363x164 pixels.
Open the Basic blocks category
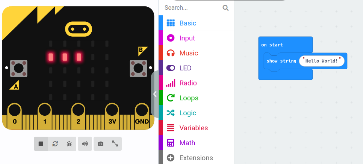(x=196, y=23)
